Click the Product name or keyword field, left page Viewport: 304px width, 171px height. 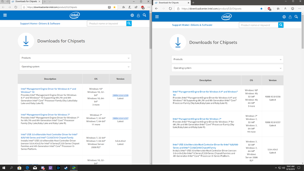coord(107,23)
